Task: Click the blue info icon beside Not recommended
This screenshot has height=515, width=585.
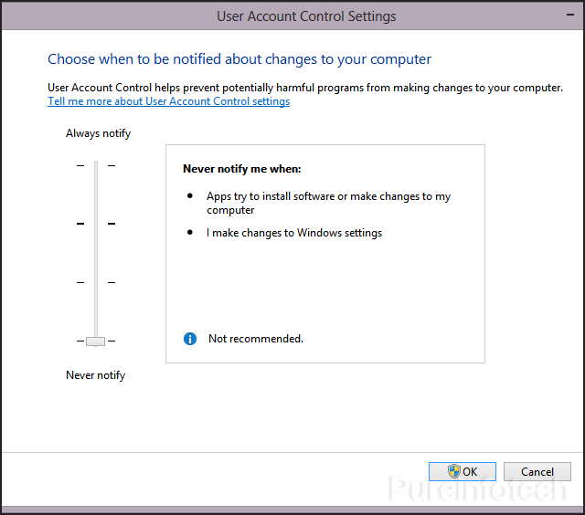Action: tap(190, 339)
